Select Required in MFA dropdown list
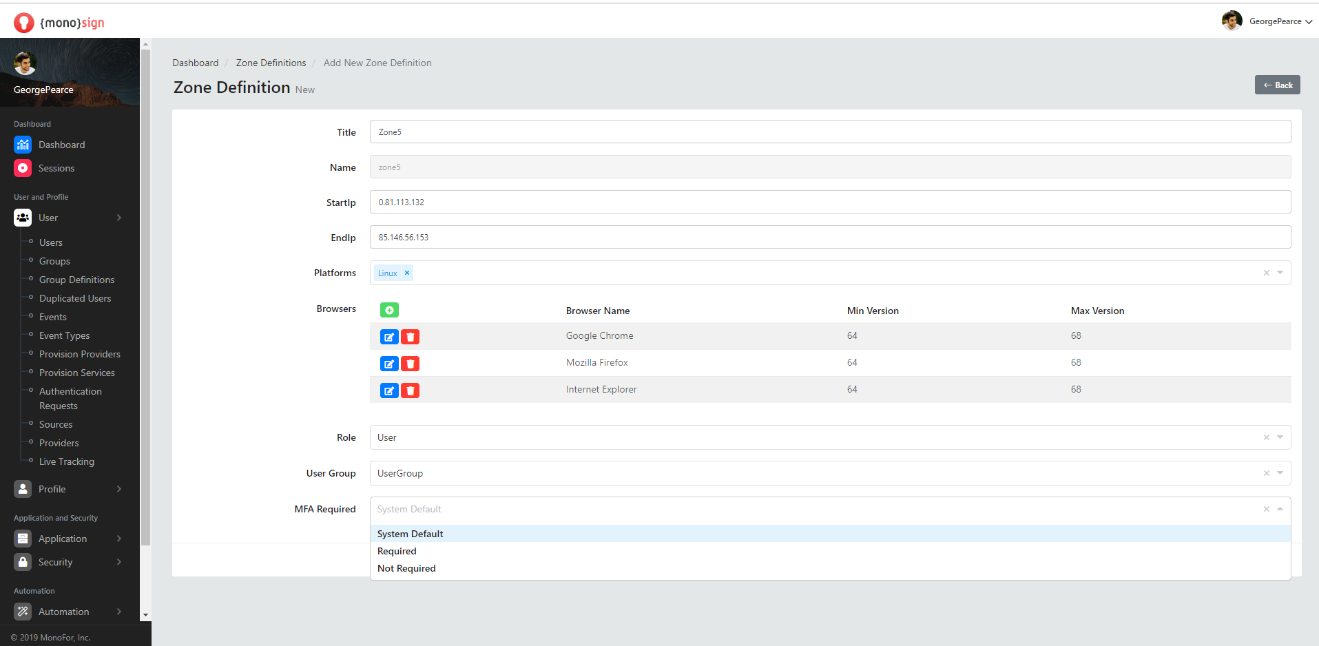 point(397,551)
